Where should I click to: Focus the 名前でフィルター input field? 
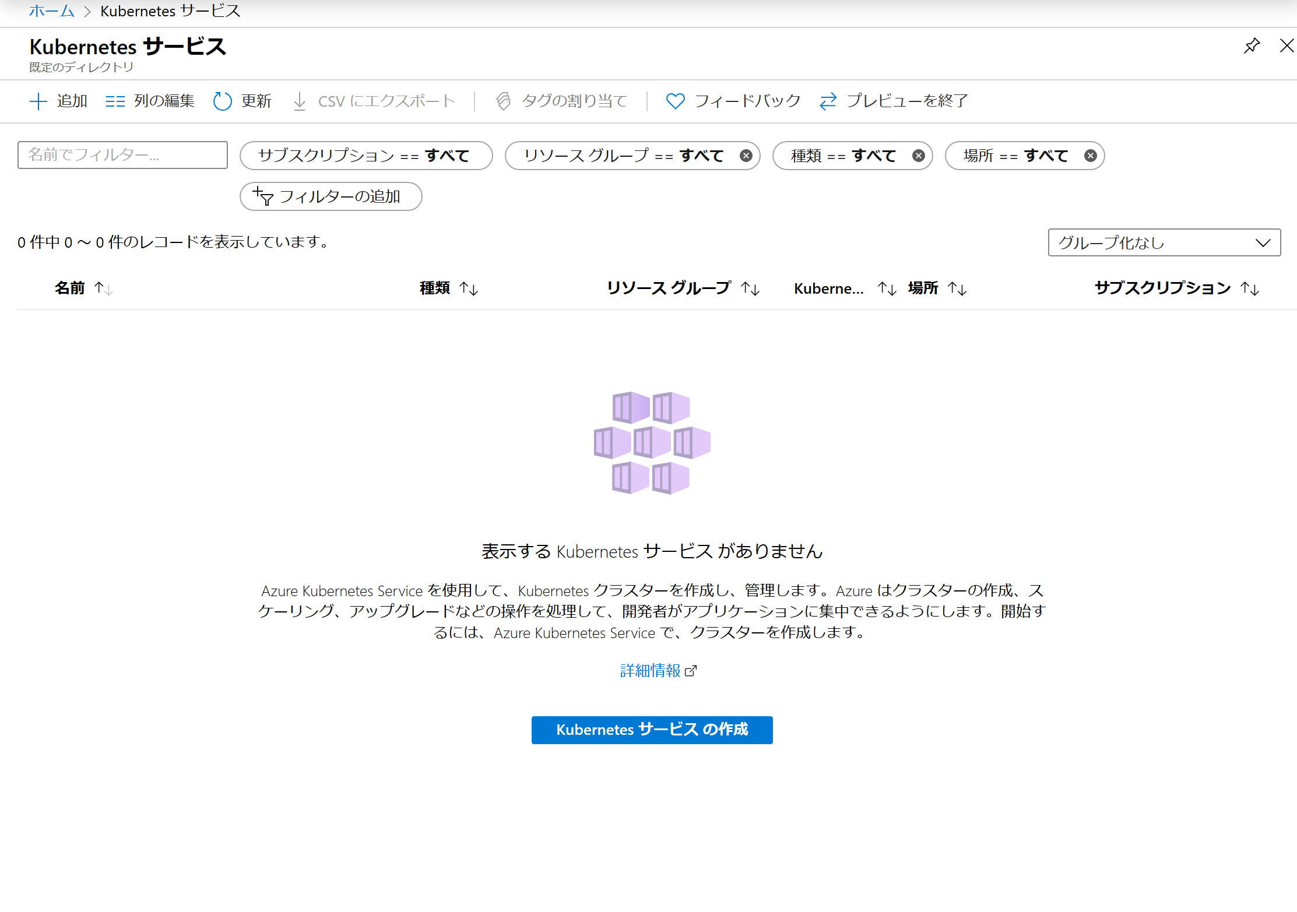(x=122, y=155)
